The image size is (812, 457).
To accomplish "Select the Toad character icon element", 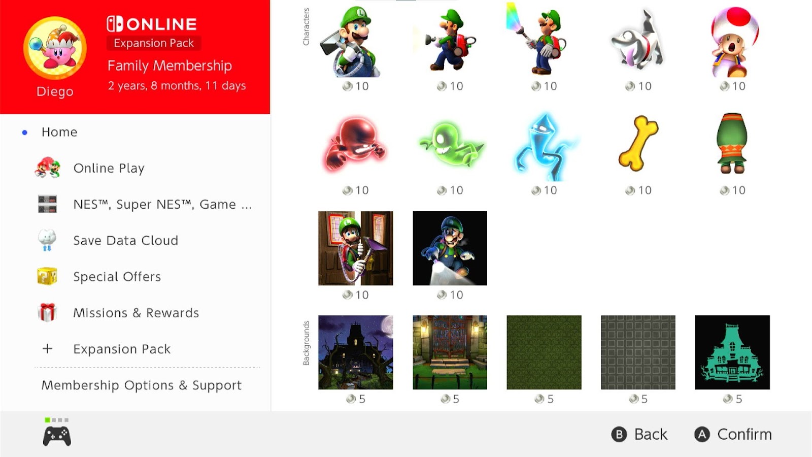I will [732, 42].
